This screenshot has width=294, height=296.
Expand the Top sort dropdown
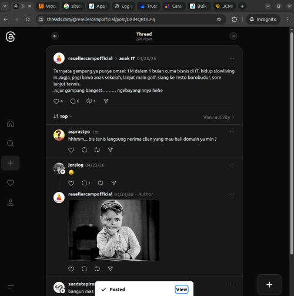63,117
